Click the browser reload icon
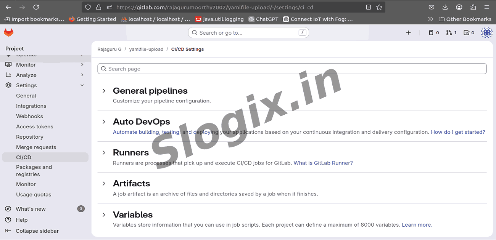Screen dimensions: 496x240 click(36, 7)
